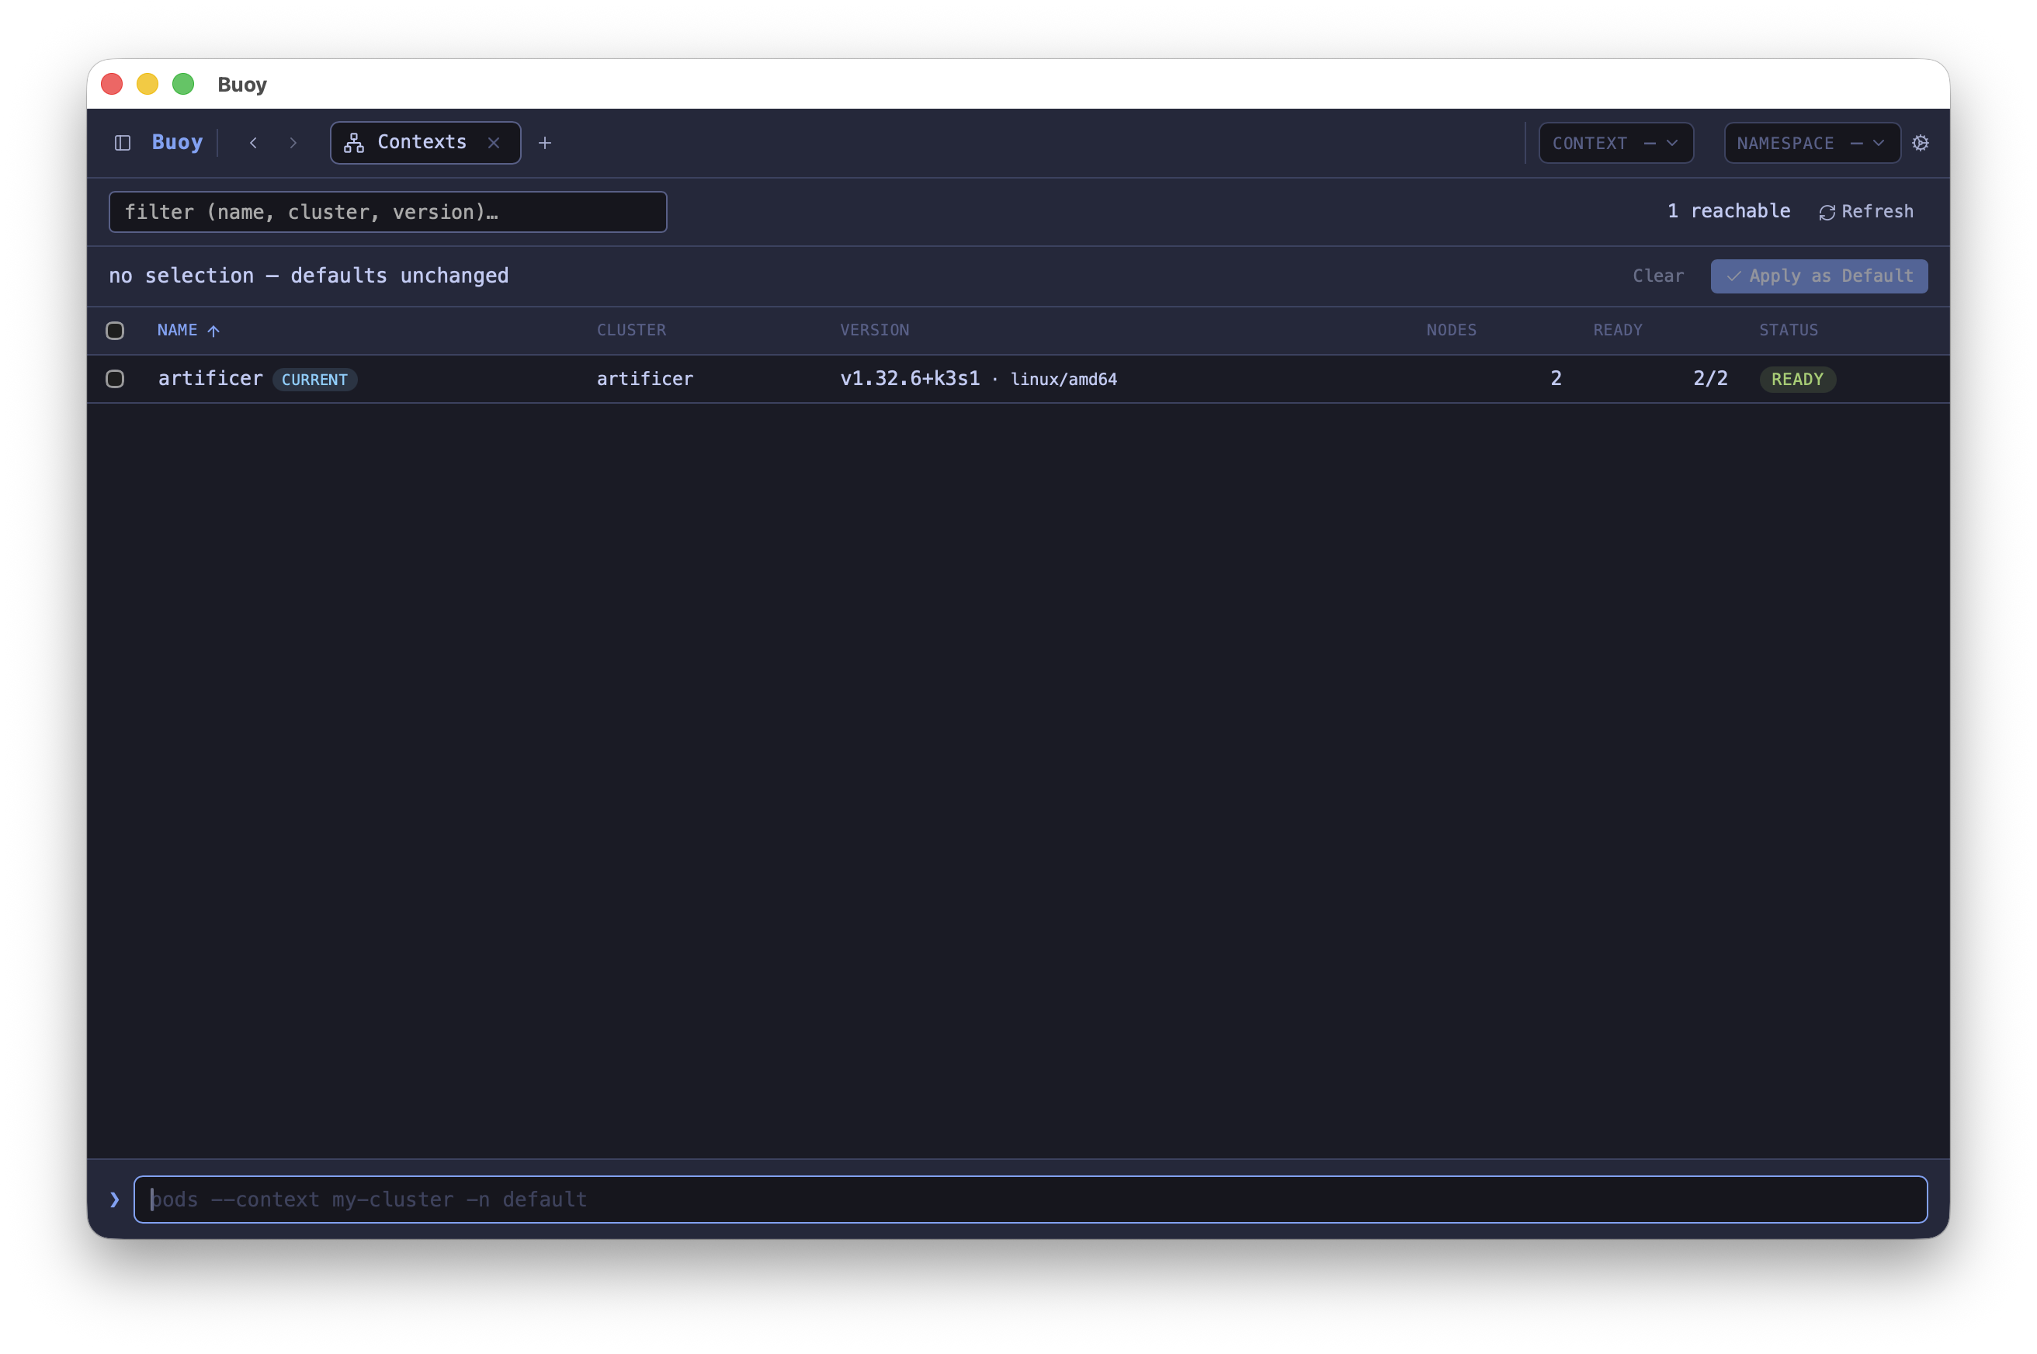
Task: Select the Contexts tab
Action: (425, 143)
